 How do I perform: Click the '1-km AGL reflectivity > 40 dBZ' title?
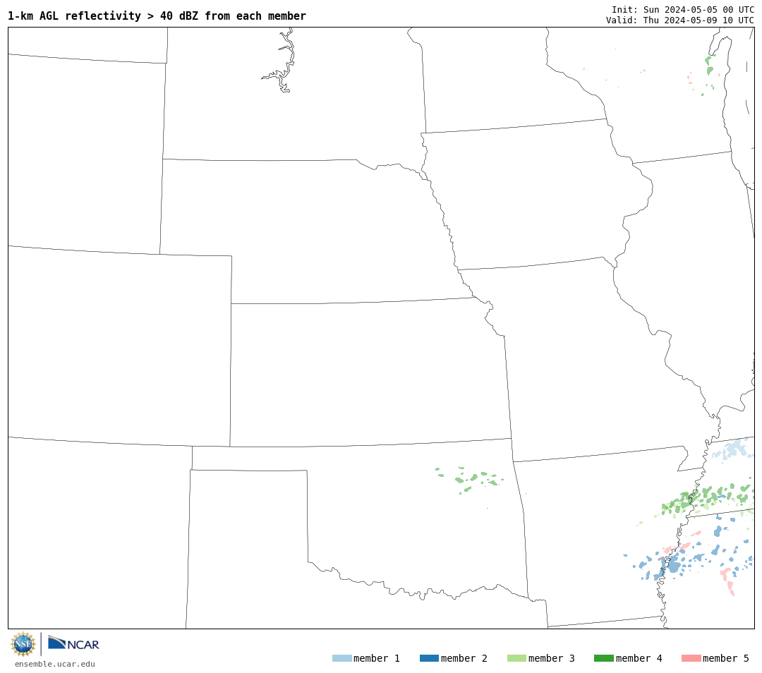point(157,16)
